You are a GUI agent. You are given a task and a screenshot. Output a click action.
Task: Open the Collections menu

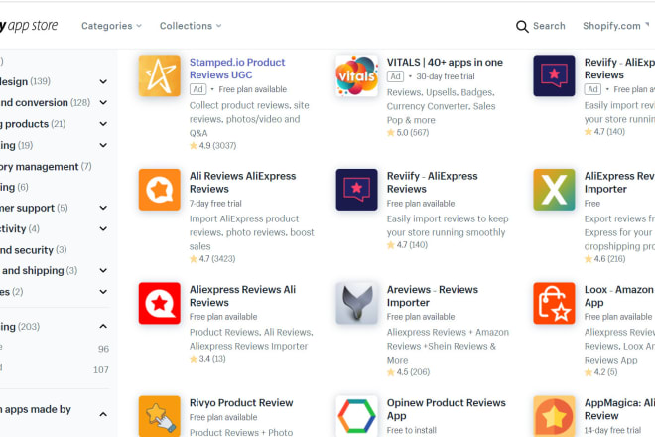pos(191,26)
